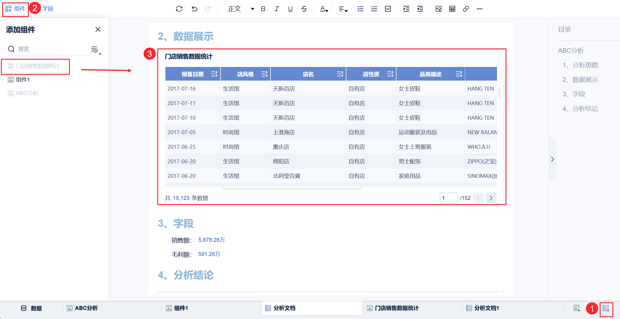Collapse the 目录 outline panel
The height and width of the screenshot is (319, 620).
552,159
